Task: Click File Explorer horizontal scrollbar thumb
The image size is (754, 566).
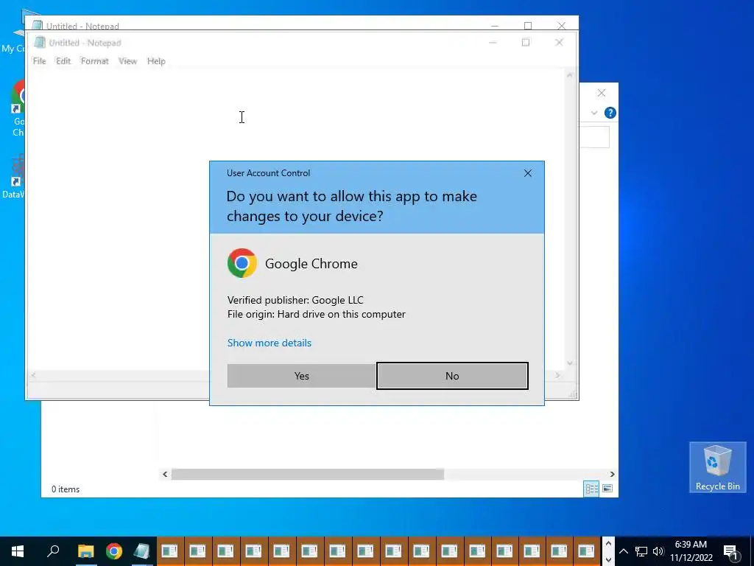Action: (308, 474)
